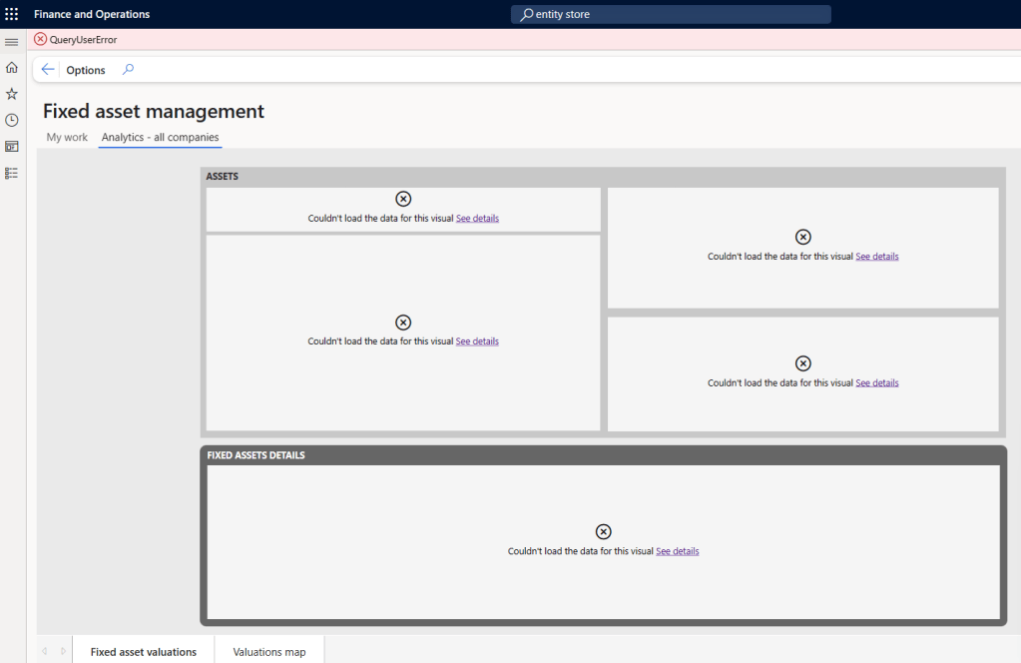Open the app launcher waffle icon
The height and width of the screenshot is (663, 1021).
(x=12, y=14)
